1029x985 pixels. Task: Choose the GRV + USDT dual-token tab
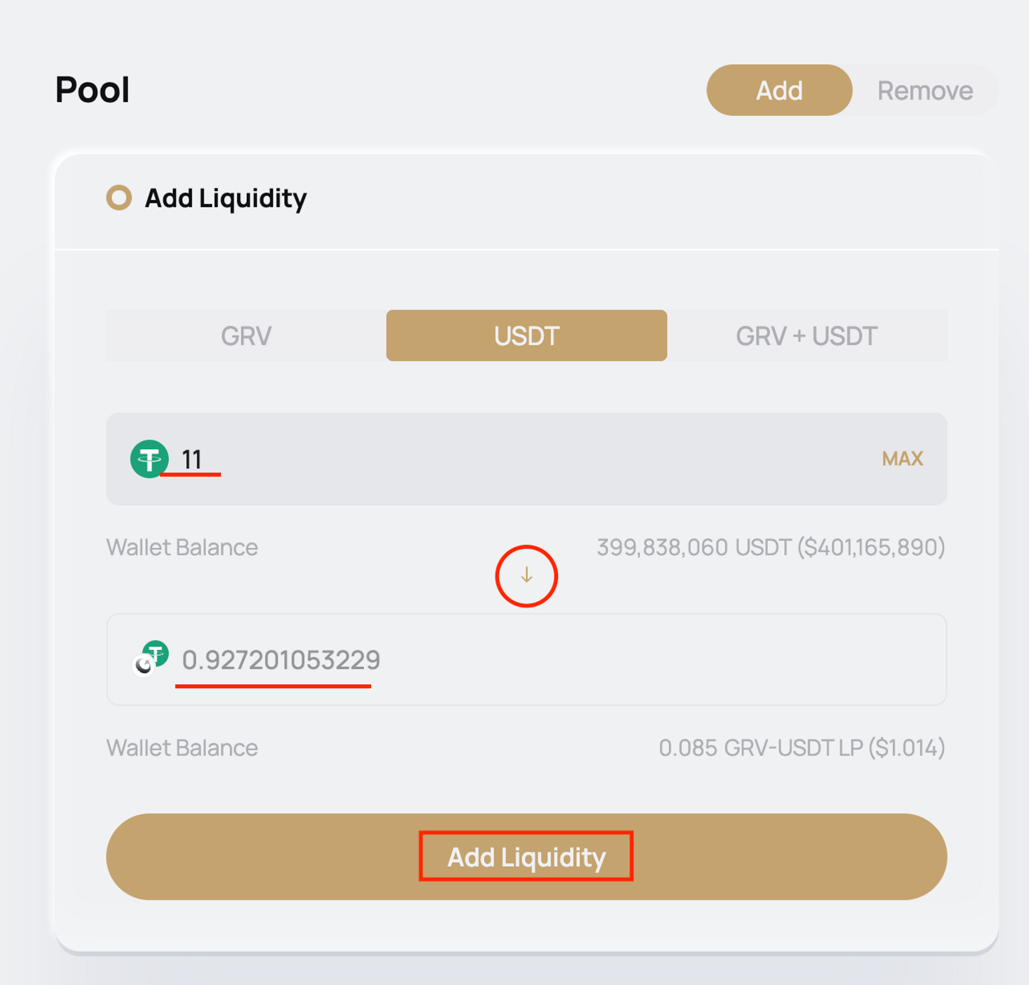pos(807,336)
